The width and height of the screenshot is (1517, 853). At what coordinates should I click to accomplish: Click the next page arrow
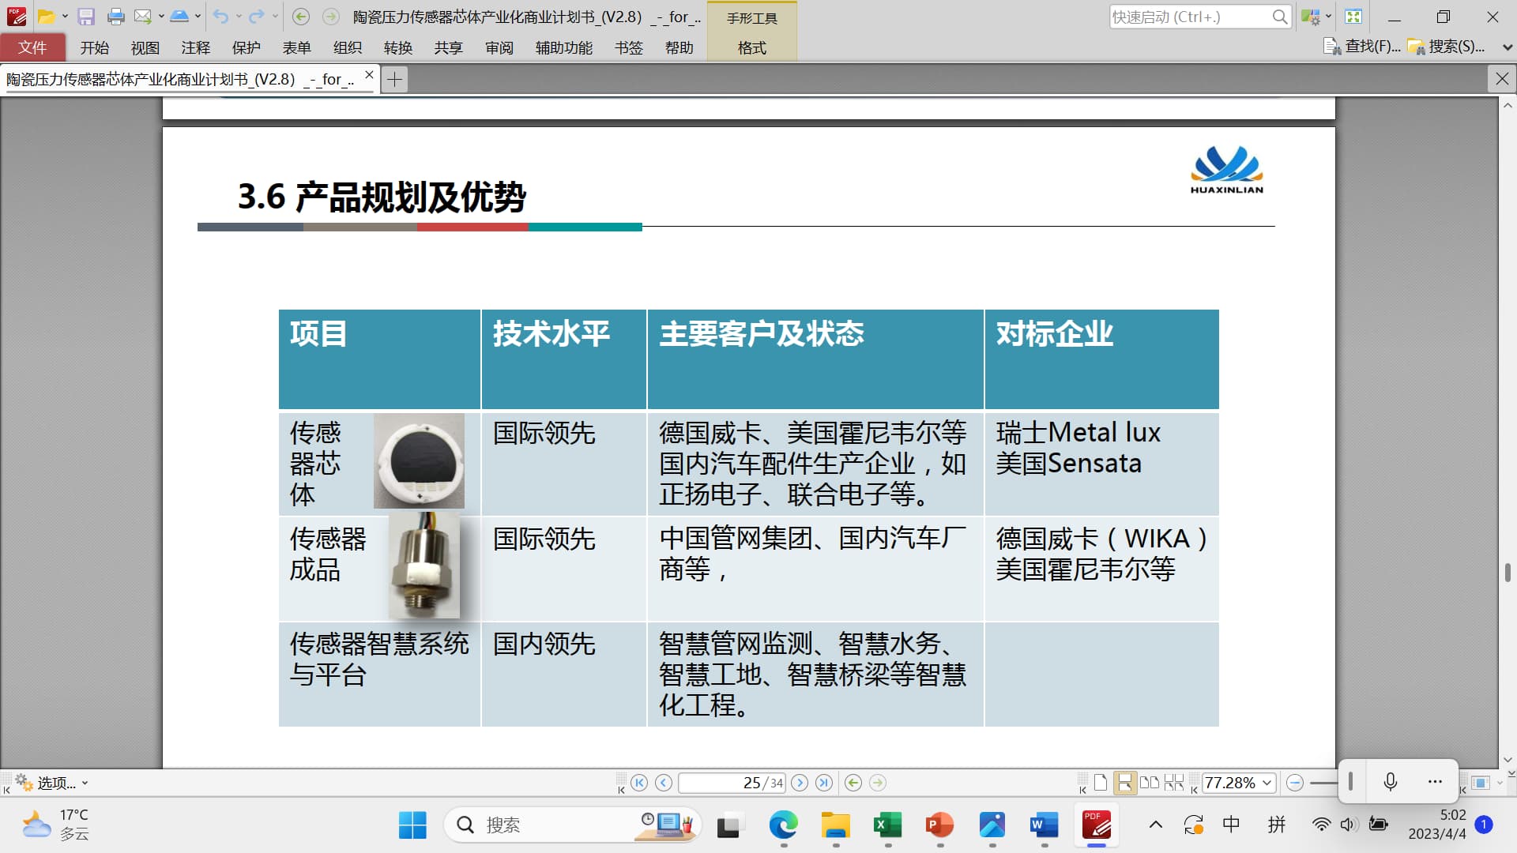coord(800,783)
